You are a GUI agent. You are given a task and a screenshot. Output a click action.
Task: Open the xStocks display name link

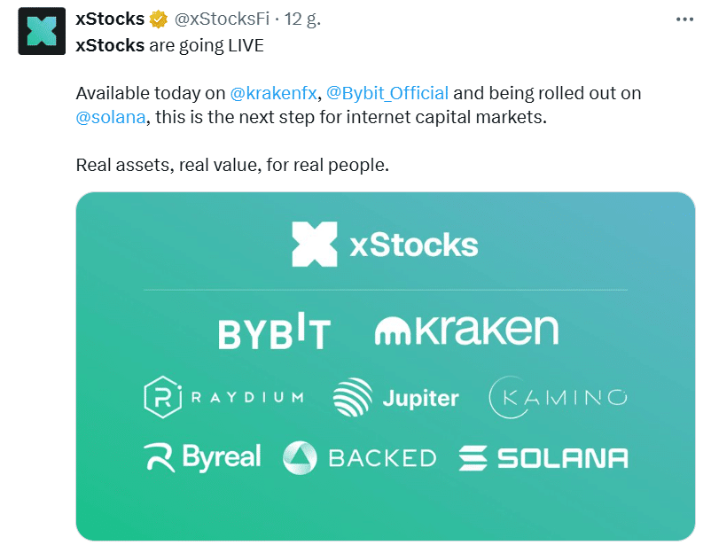[110, 19]
